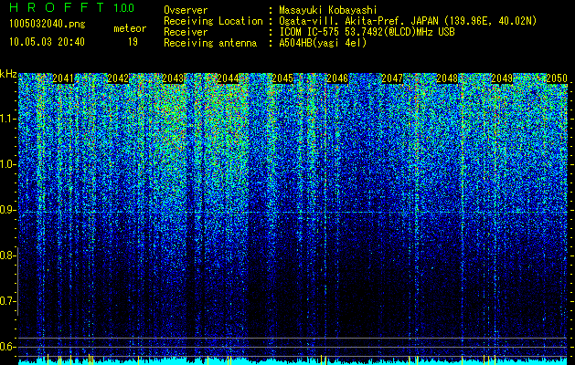Click the 2044 time marker
This screenshot has height=365, width=575.
[228, 78]
